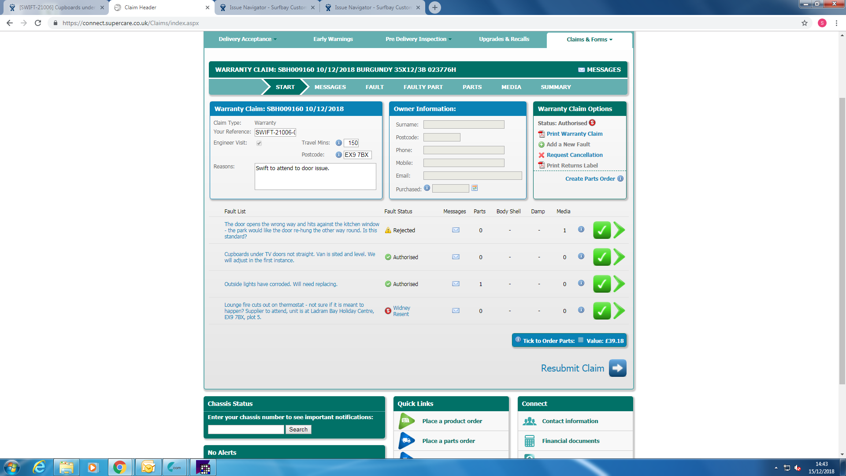Click the Resubmit Claim arrow icon
This screenshot has height=476, width=846.
[617, 368]
